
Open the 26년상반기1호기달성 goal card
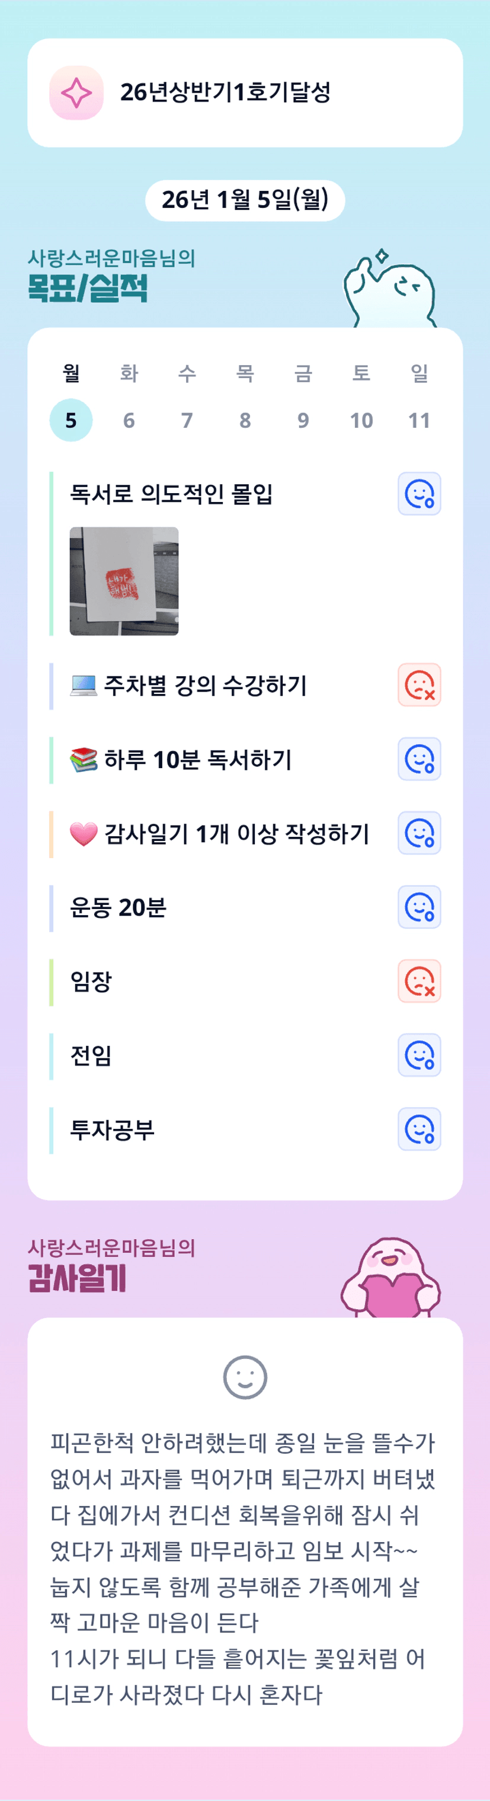[245, 93]
